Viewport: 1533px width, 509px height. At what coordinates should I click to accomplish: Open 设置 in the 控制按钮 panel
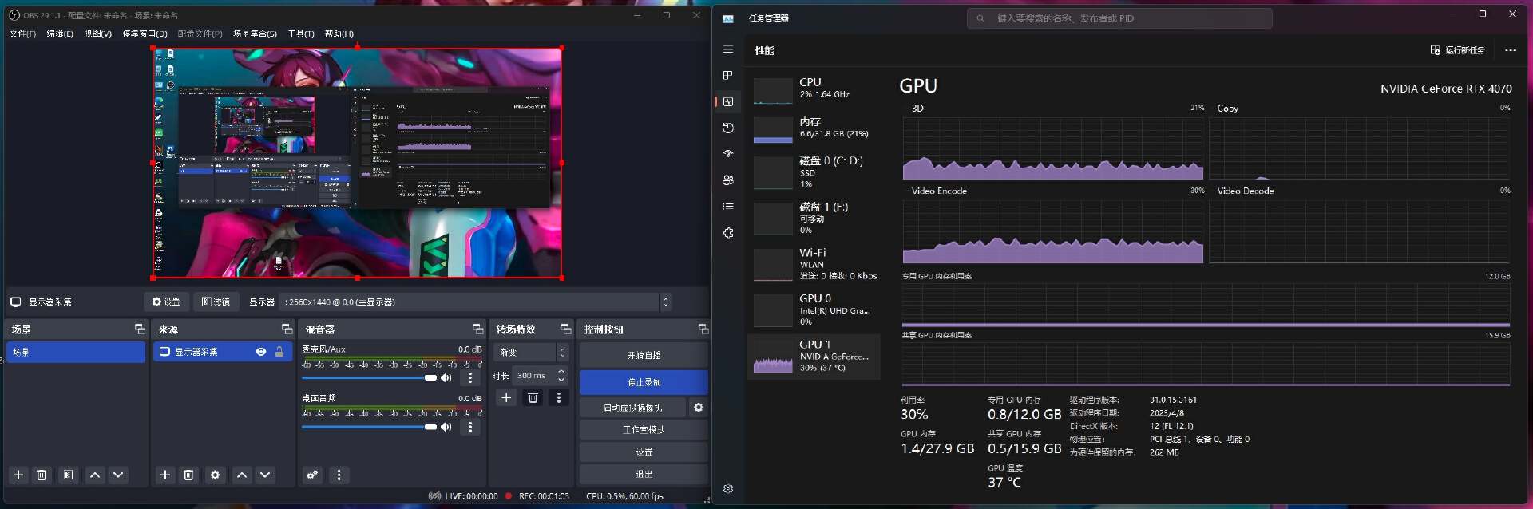point(644,452)
